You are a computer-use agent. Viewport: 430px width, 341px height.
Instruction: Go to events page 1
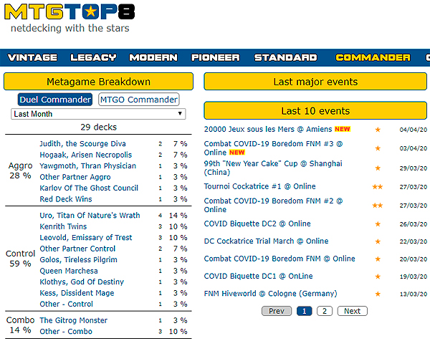(x=304, y=311)
